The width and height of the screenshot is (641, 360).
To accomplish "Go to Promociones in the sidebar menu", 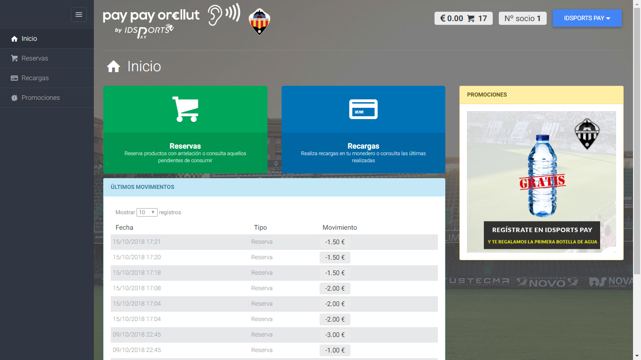I will pos(40,98).
